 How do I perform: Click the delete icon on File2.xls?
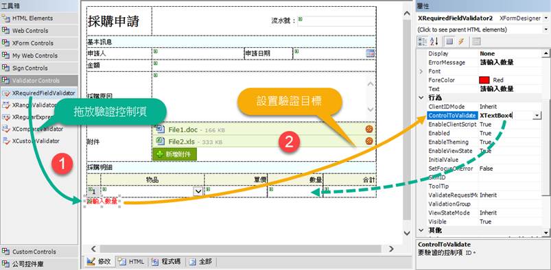(369, 141)
